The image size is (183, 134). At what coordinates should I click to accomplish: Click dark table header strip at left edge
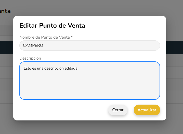click(x=6, y=47)
